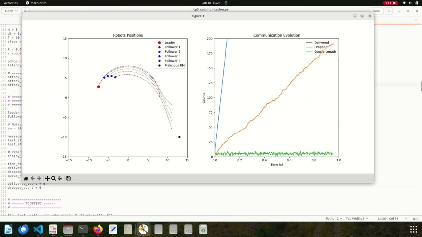The width and height of the screenshot is (422, 237).
Task: Click the Figure 1 title bar text
Action: [x=198, y=16]
